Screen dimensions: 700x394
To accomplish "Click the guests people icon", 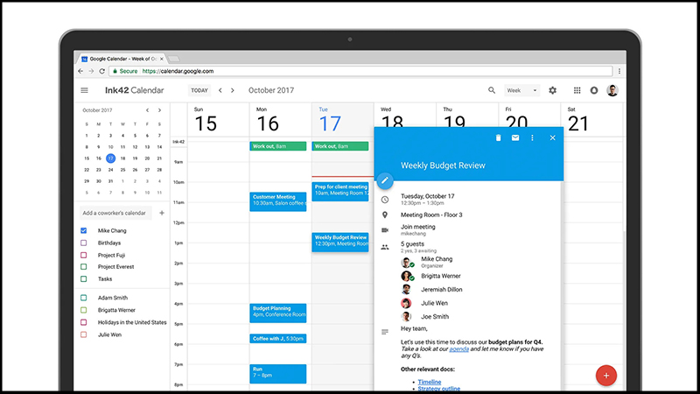I will 385,247.
